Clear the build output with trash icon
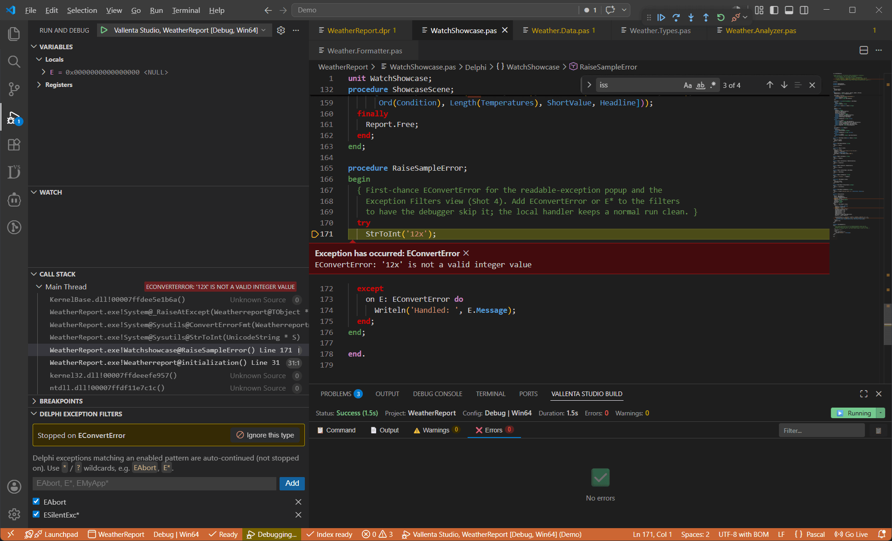The height and width of the screenshot is (541, 892). click(x=878, y=431)
